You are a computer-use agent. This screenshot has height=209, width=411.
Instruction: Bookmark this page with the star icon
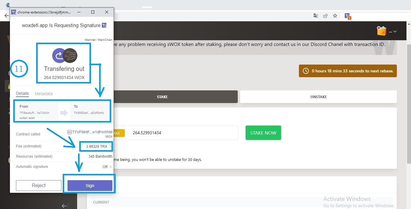[335, 16]
